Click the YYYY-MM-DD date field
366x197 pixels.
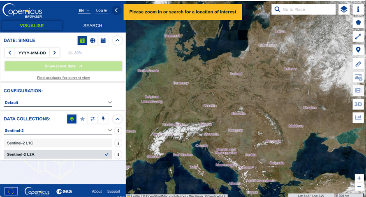(32, 53)
